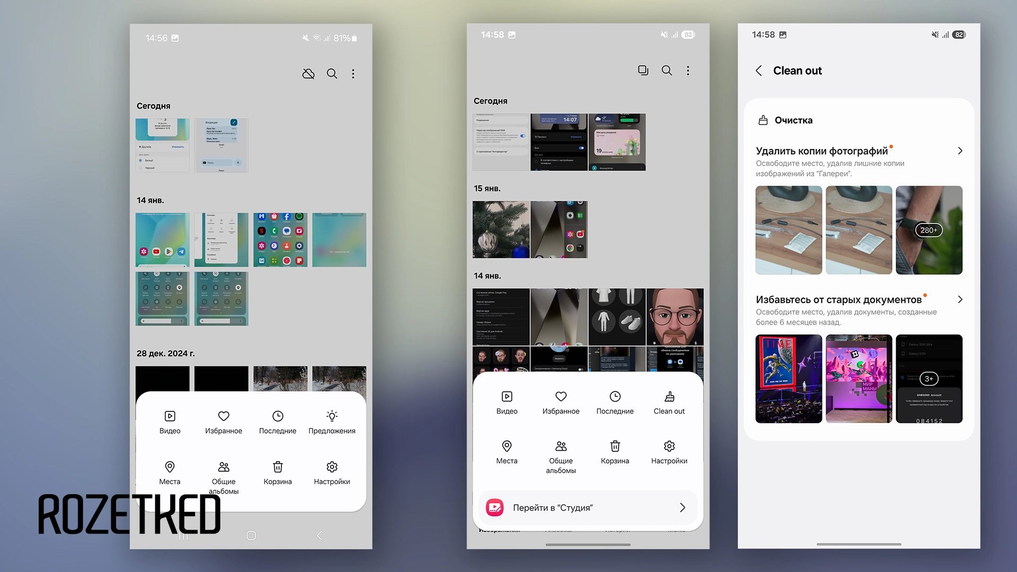
Task: Go to Перейти в "Студия" link
Action: click(588, 507)
